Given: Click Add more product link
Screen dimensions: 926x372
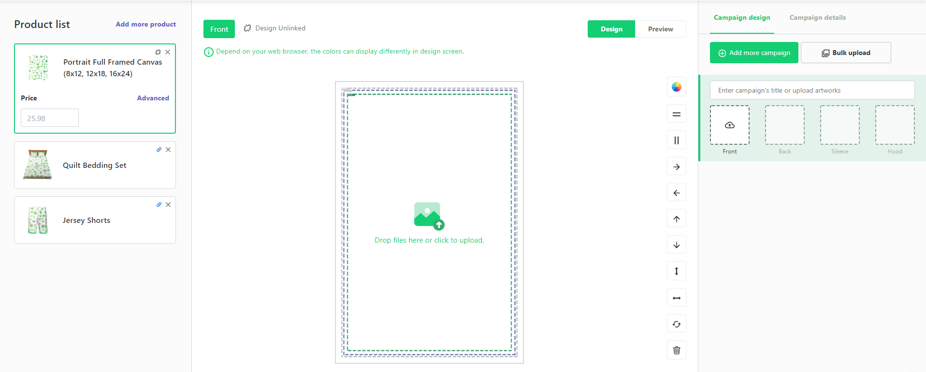Looking at the screenshot, I should point(145,24).
